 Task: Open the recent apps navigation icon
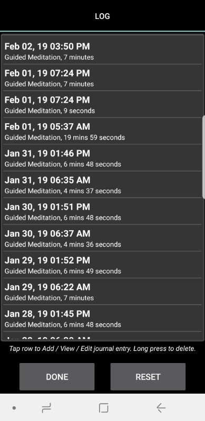pos(46,408)
